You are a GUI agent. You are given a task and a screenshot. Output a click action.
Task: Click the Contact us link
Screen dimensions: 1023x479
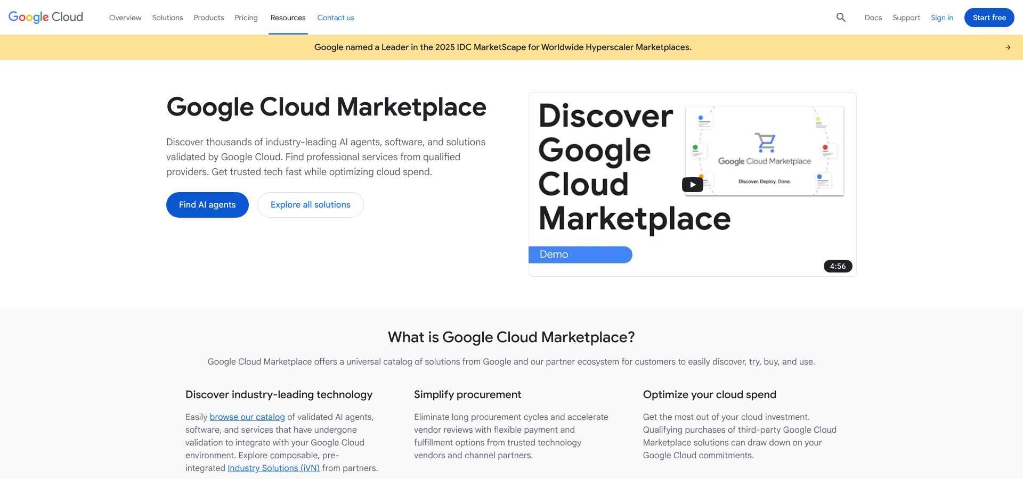336,18
